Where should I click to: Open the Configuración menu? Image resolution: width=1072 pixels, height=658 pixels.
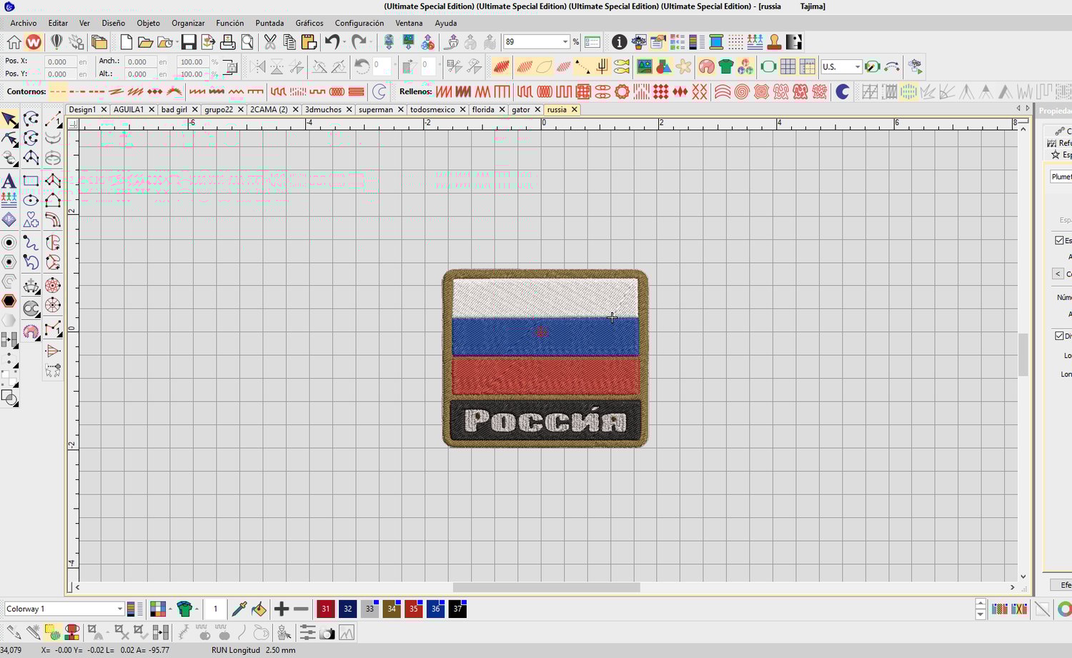tap(359, 23)
